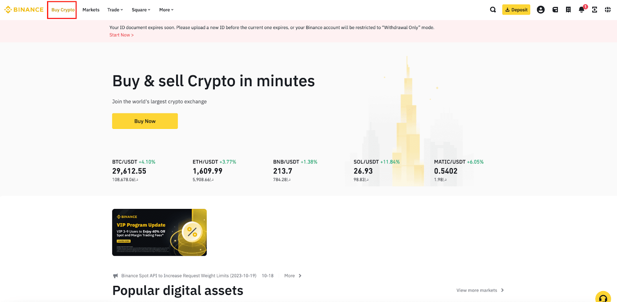Click the yellow Deposit button
The height and width of the screenshot is (302, 617).
point(516,9)
